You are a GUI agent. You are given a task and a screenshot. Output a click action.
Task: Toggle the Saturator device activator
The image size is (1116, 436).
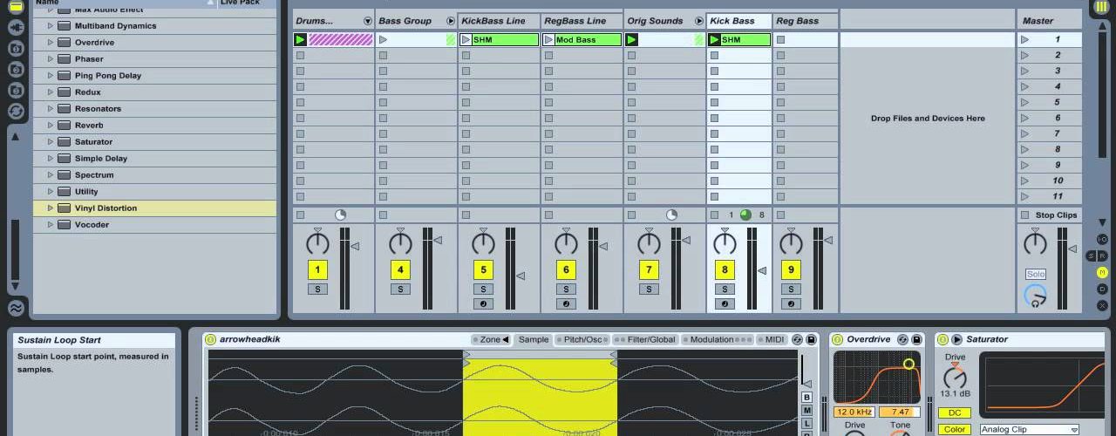tap(942, 339)
